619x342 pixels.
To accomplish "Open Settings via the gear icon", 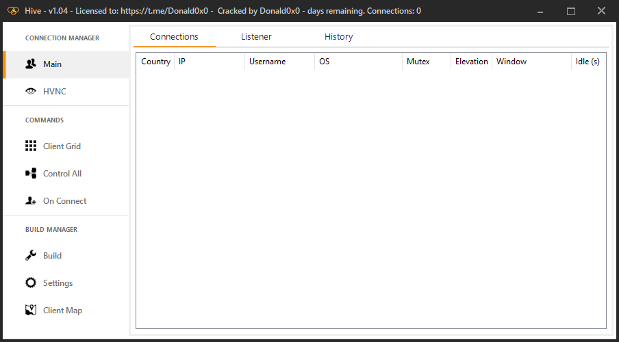I will click(x=31, y=283).
